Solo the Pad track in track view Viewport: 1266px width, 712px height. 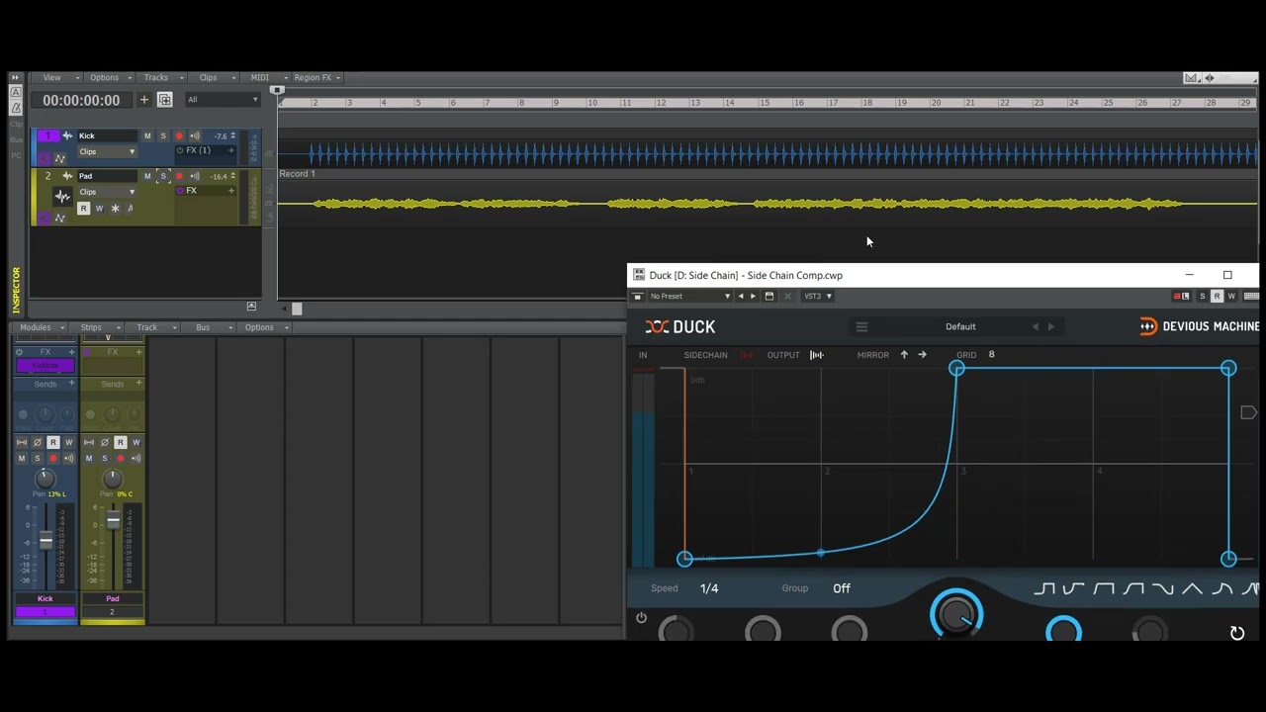(163, 176)
